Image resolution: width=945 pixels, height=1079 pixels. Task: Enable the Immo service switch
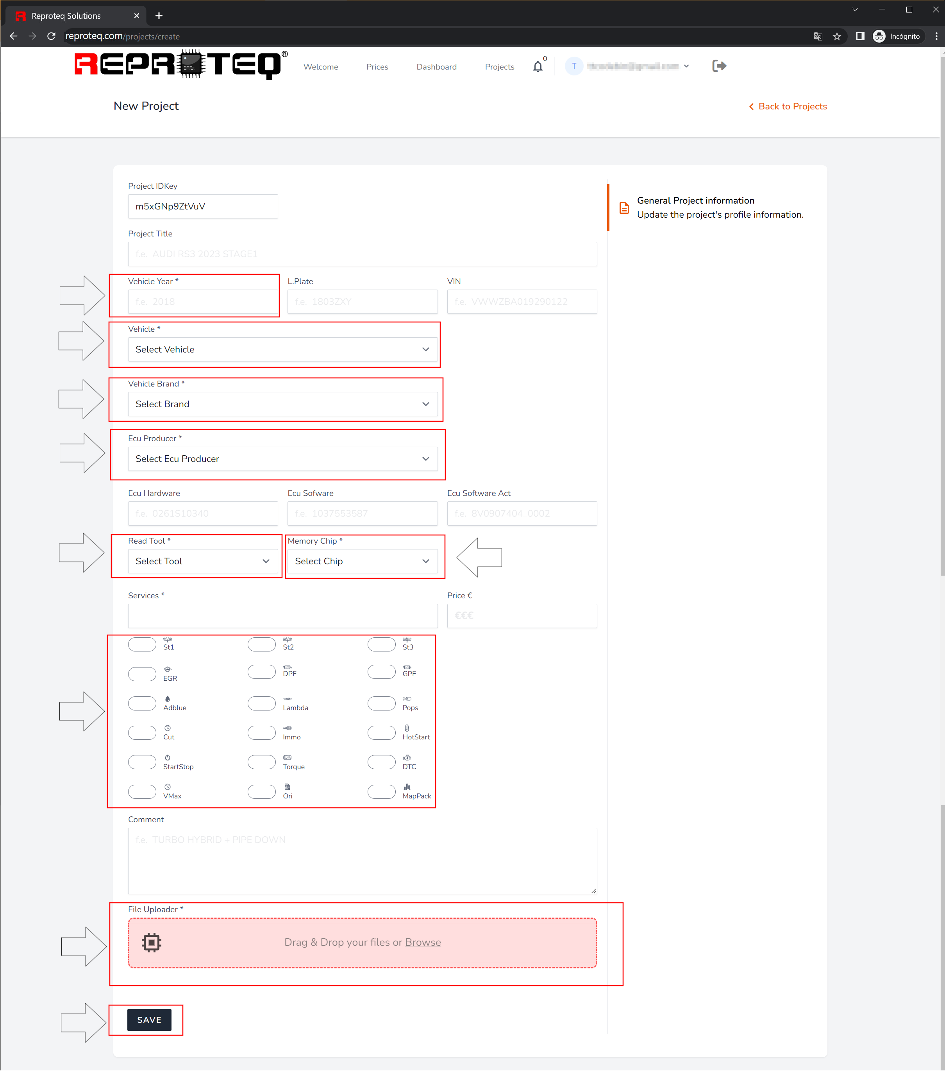[262, 732]
